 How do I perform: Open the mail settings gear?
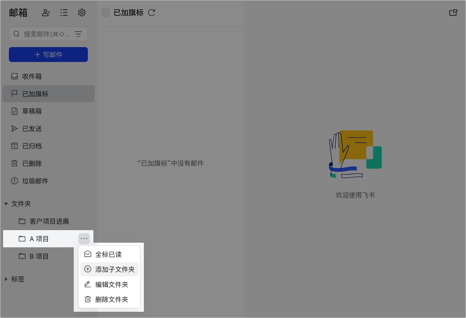pyautogui.click(x=82, y=13)
